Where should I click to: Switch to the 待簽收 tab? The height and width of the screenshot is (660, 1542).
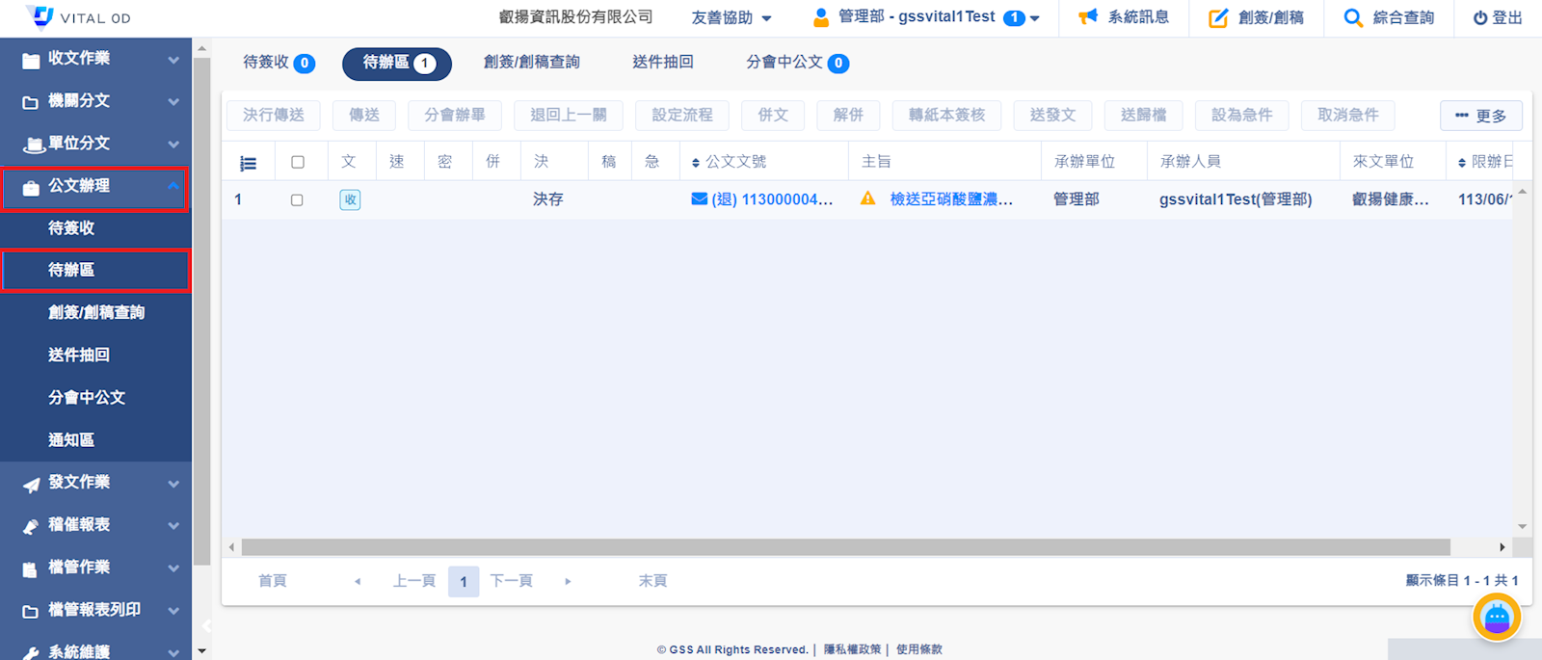click(x=277, y=63)
